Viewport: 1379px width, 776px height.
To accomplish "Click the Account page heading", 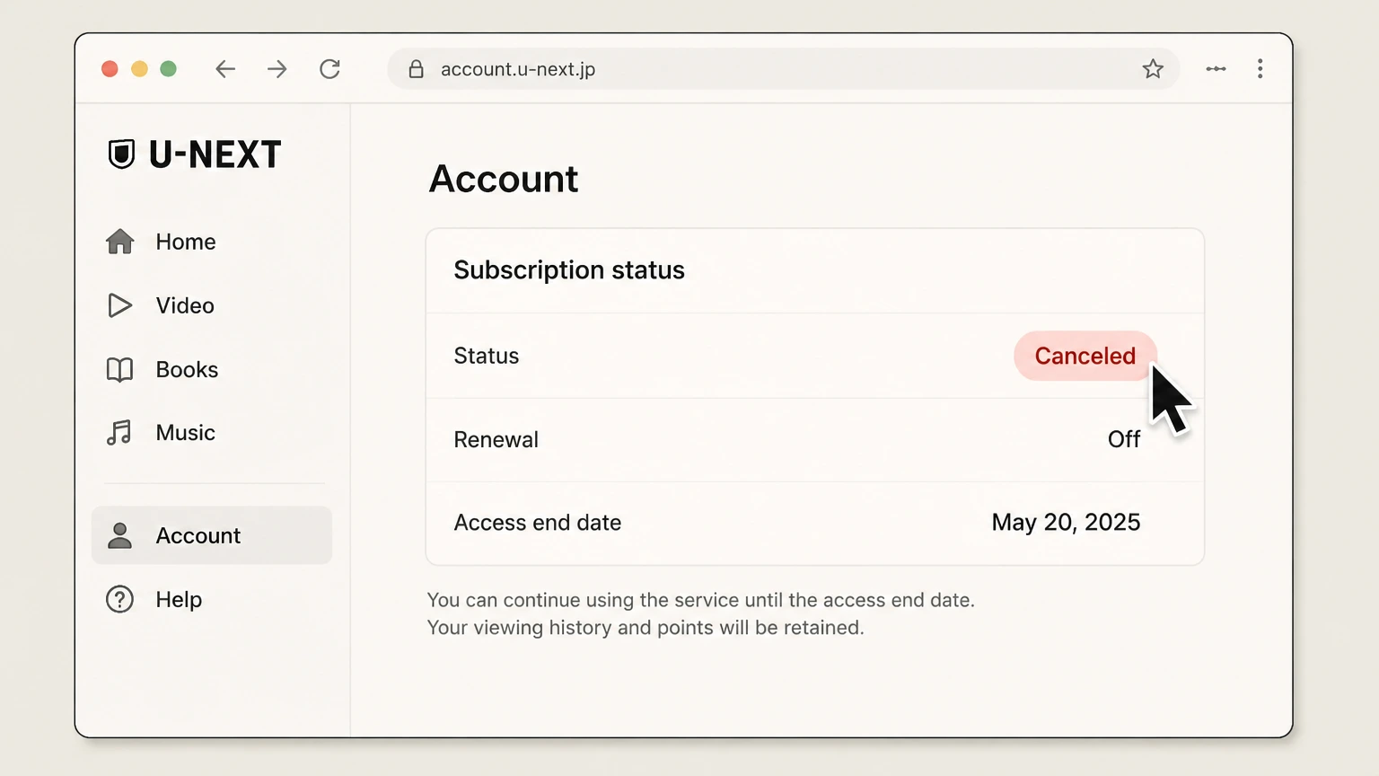I will point(504,179).
